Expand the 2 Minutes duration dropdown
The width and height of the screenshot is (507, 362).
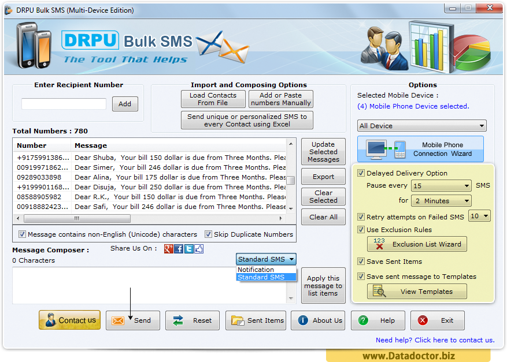coord(441,201)
